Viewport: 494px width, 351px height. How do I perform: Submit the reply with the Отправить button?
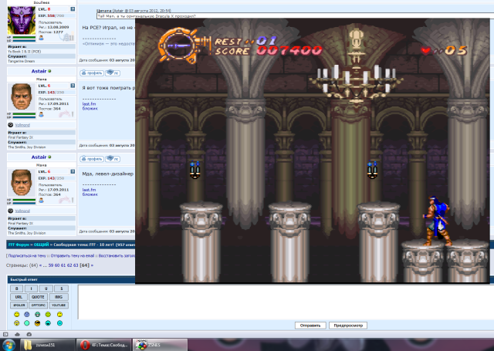click(x=310, y=326)
